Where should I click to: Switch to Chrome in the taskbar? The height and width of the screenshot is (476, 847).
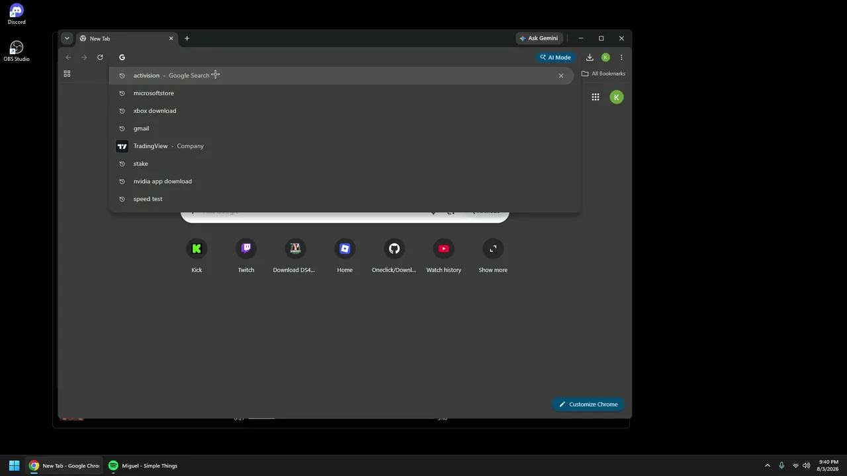click(64, 465)
